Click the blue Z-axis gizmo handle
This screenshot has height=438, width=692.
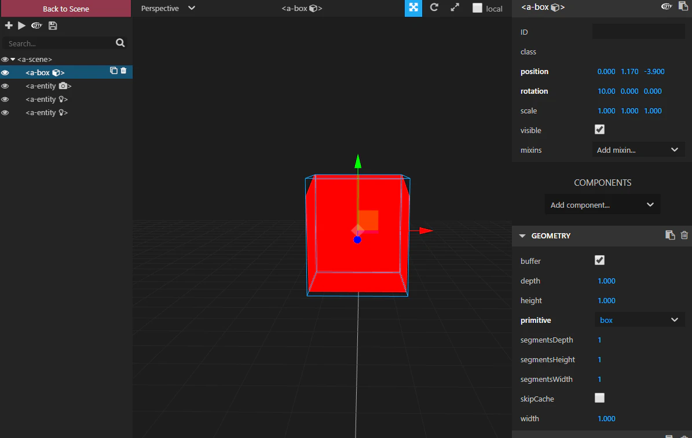click(x=357, y=240)
